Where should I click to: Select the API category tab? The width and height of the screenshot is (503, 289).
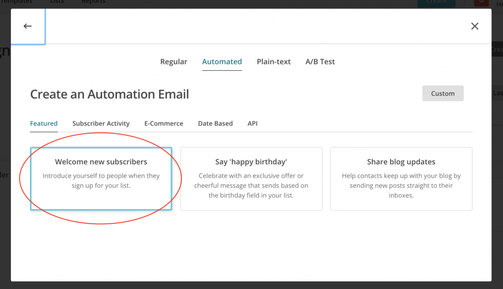[252, 123]
